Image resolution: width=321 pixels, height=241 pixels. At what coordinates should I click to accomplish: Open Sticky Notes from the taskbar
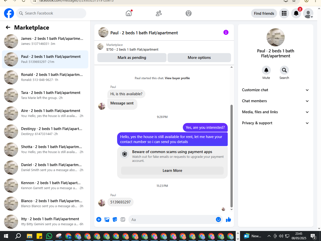pos(39,236)
